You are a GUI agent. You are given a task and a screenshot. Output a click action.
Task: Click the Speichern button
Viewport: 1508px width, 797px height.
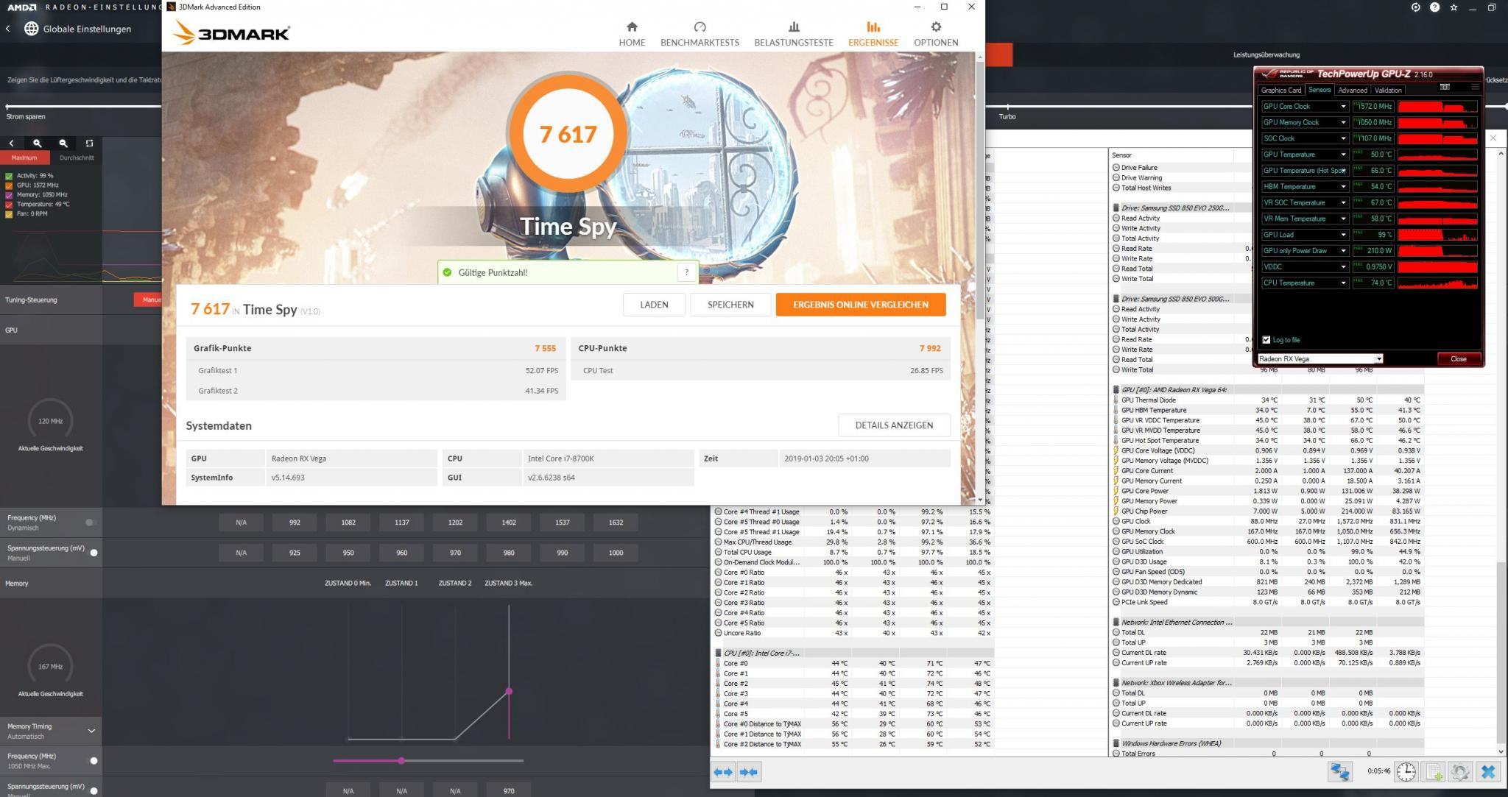pos(730,305)
